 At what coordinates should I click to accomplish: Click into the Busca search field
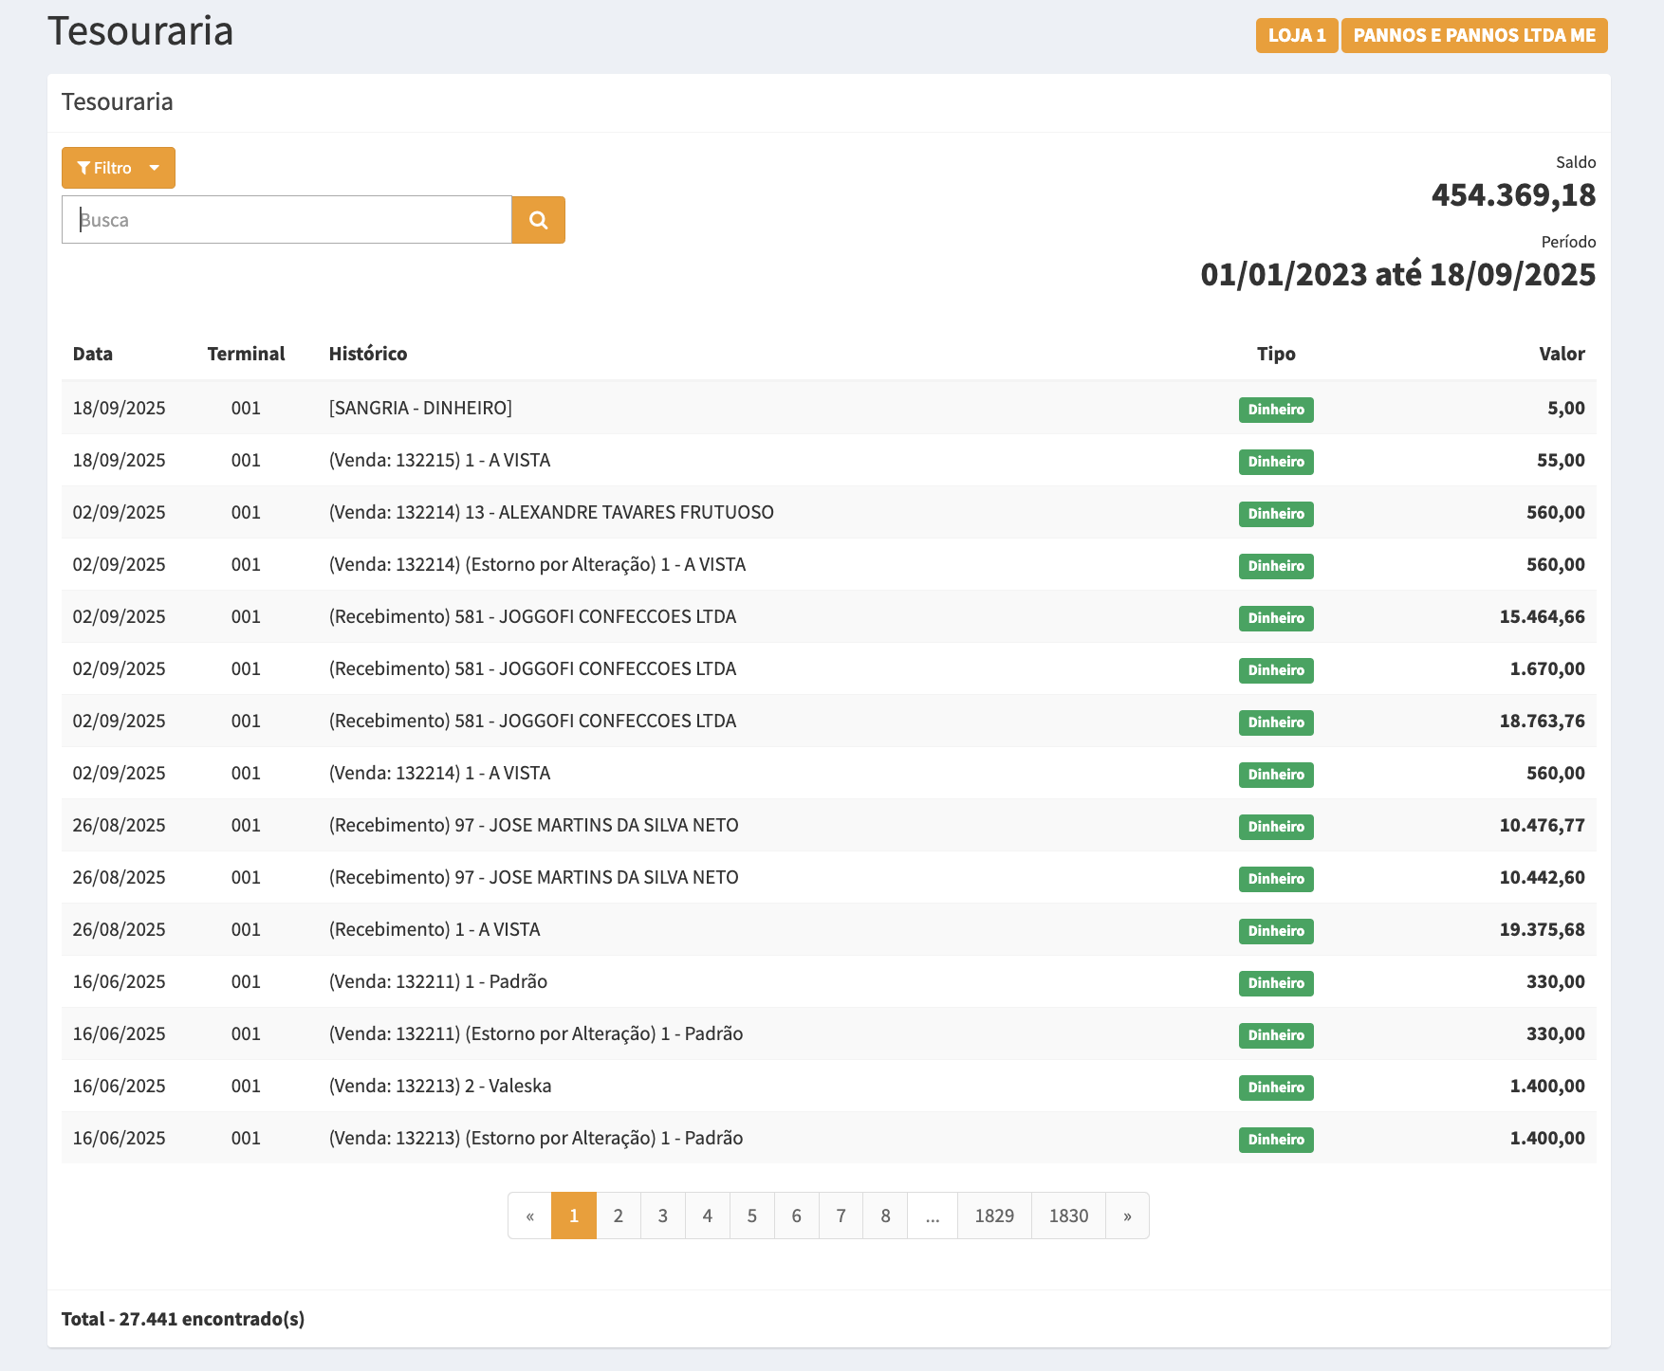pyautogui.click(x=287, y=220)
